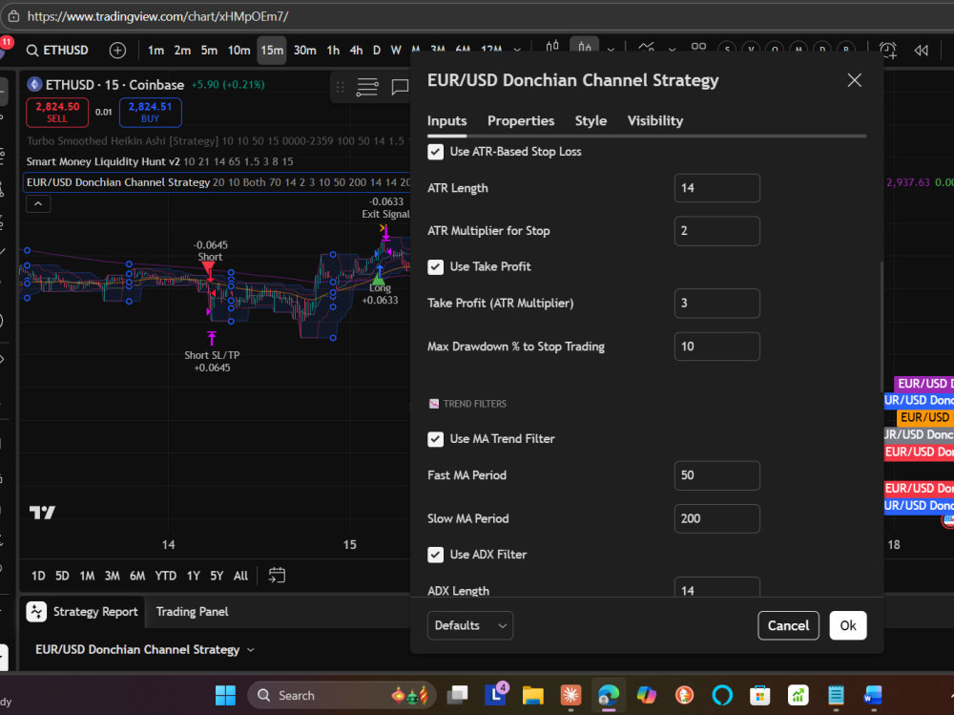
Task: Select the 1D date range
Action: tap(38, 576)
